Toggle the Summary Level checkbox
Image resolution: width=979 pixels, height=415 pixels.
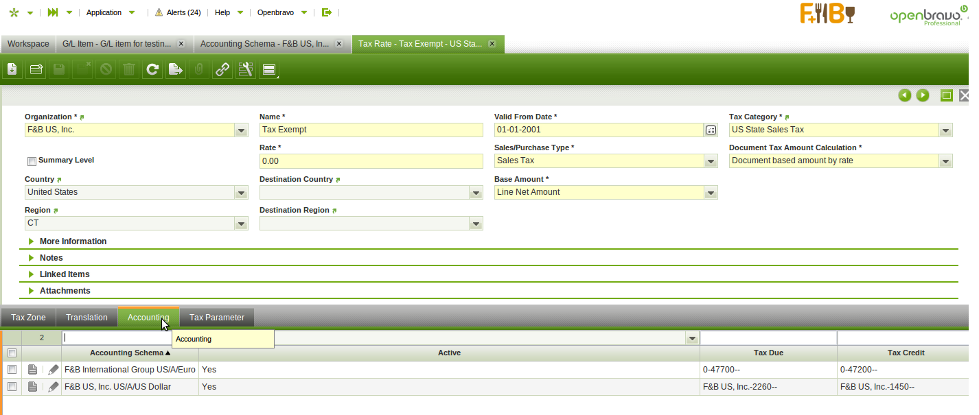(x=32, y=161)
